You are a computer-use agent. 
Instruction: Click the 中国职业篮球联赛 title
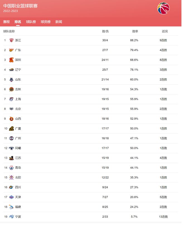[x=20, y=6]
